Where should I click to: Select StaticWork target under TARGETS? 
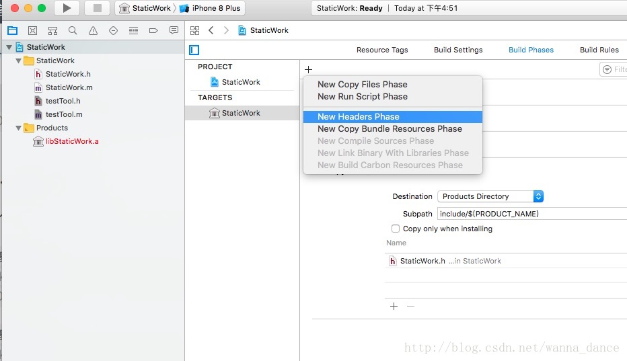click(241, 113)
